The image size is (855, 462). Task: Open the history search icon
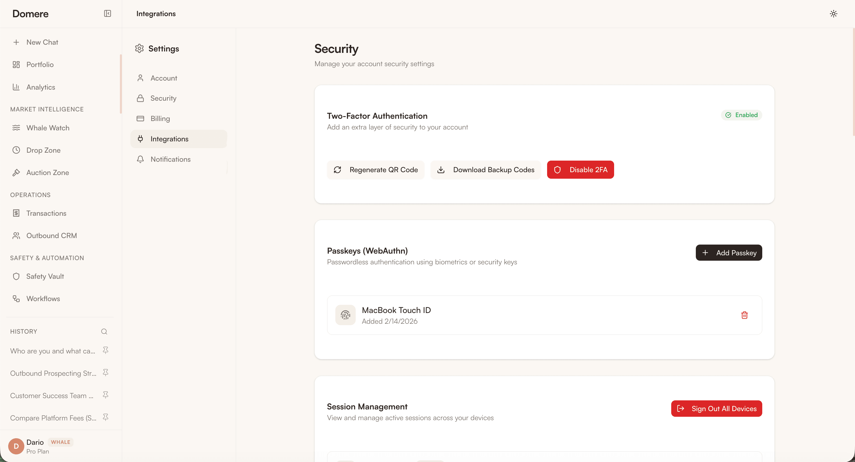[104, 331]
